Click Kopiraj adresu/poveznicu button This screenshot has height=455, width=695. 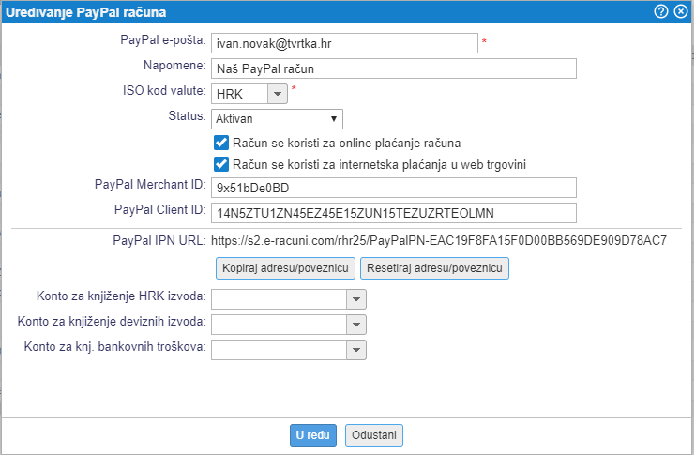pyautogui.click(x=285, y=268)
